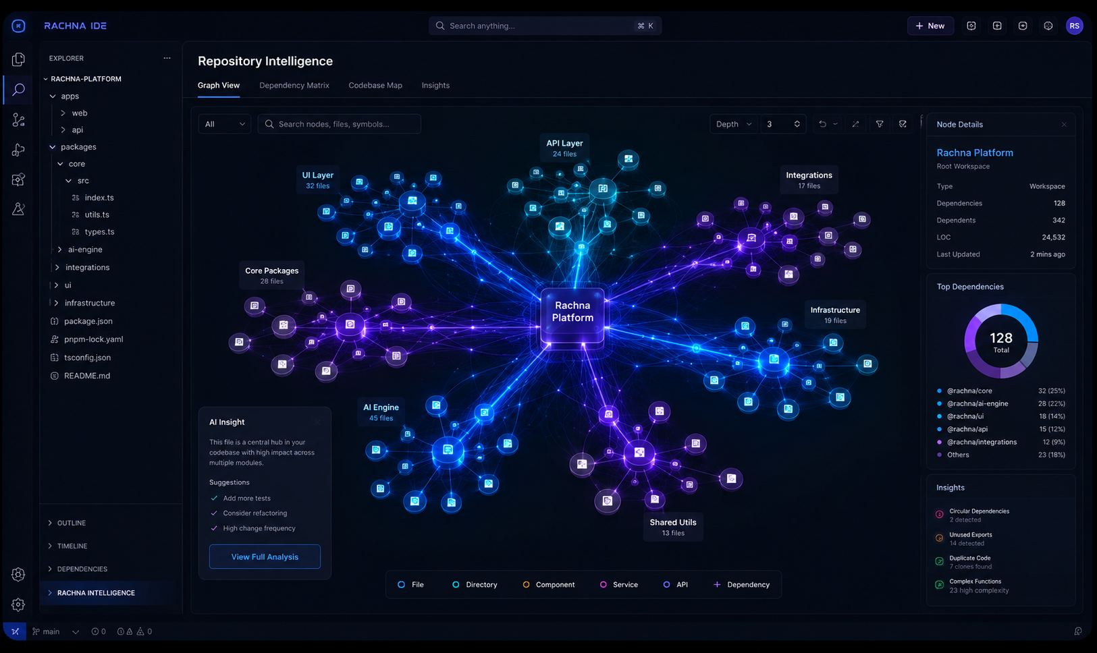
Task: Open the All filter dropdown
Action: 225,124
